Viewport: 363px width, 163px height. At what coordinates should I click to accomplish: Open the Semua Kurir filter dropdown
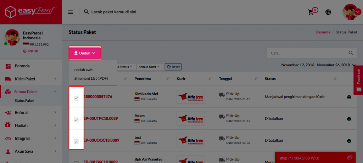tap(150, 67)
